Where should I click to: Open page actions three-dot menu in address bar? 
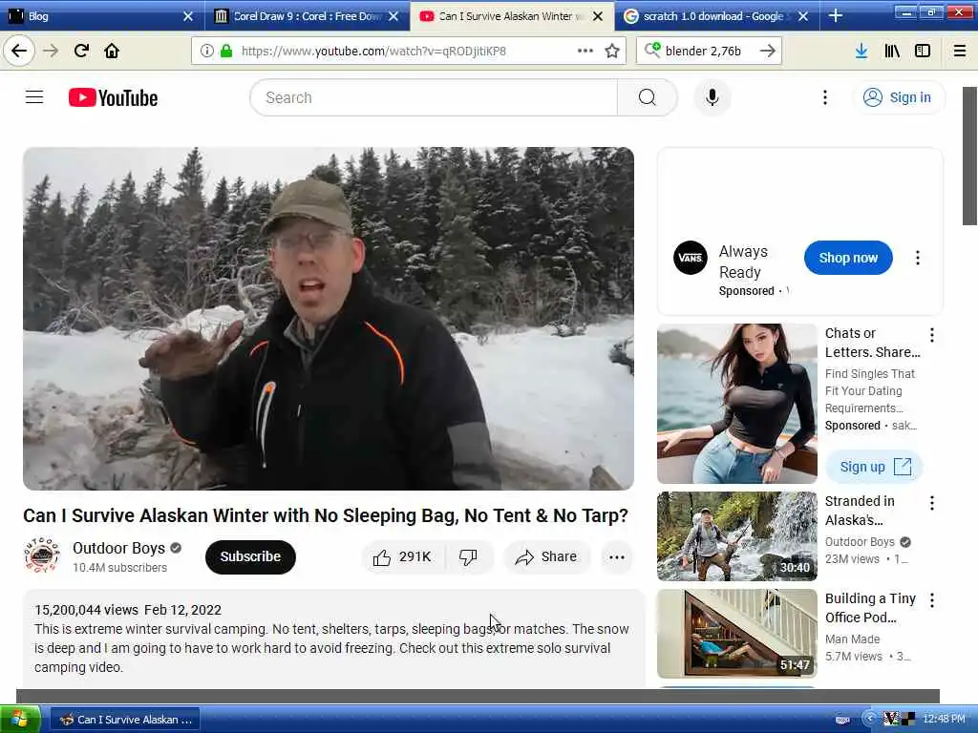pos(585,52)
